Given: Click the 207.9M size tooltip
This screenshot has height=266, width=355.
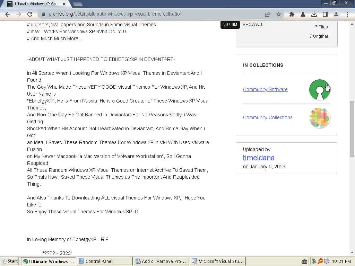Looking at the screenshot, I should tap(230, 25).
